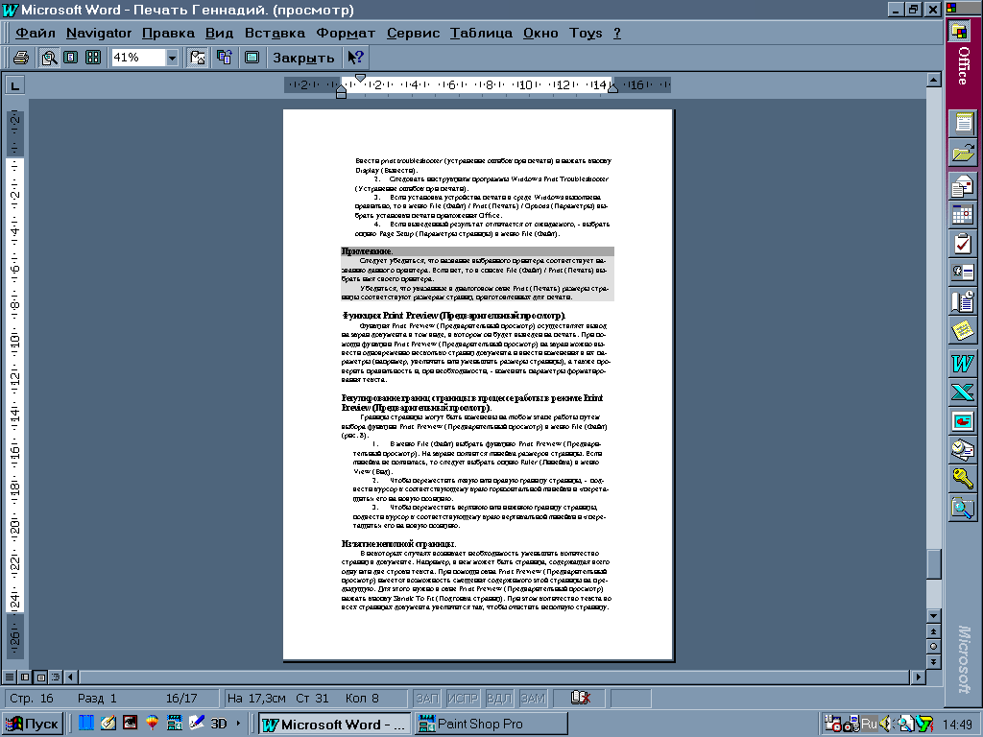983x737 pixels.
Task: Click the context help arrow icon
Action: (355, 58)
